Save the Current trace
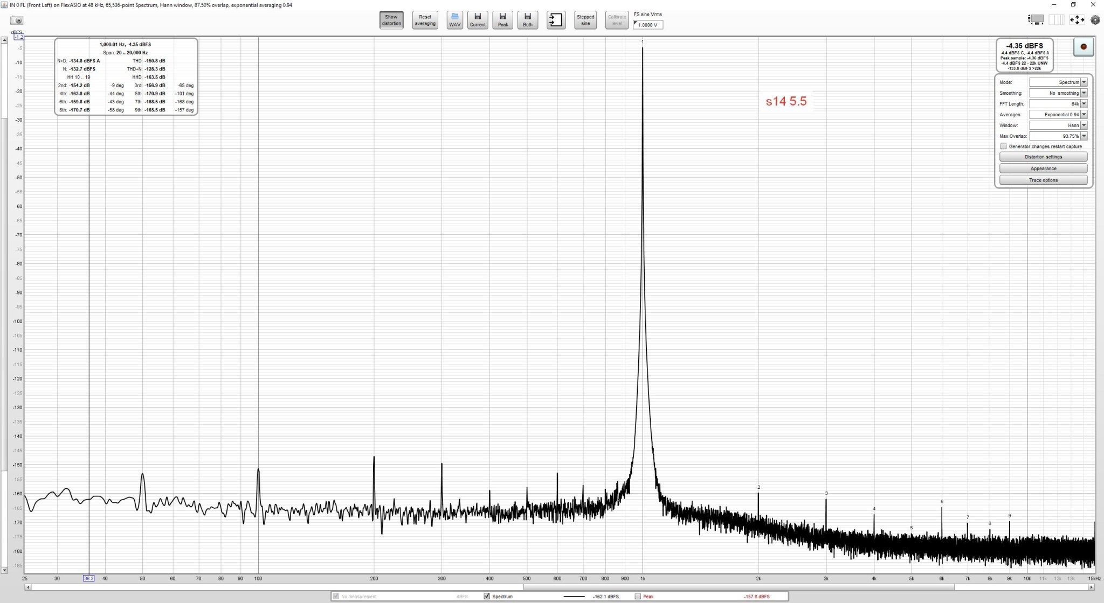 pos(478,20)
